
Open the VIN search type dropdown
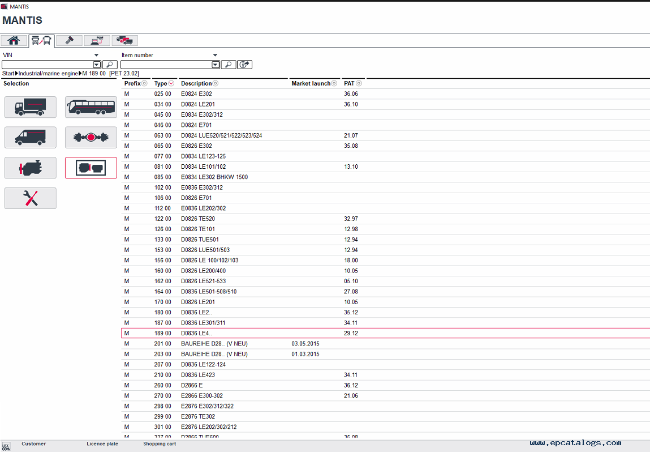click(97, 56)
